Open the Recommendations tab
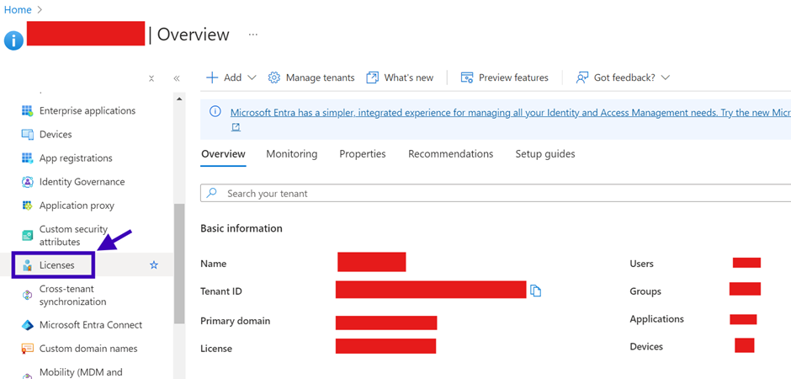This screenshot has width=791, height=379. [x=450, y=154]
